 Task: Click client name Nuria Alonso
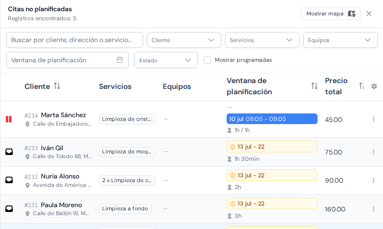pyautogui.click(x=60, y=176)
